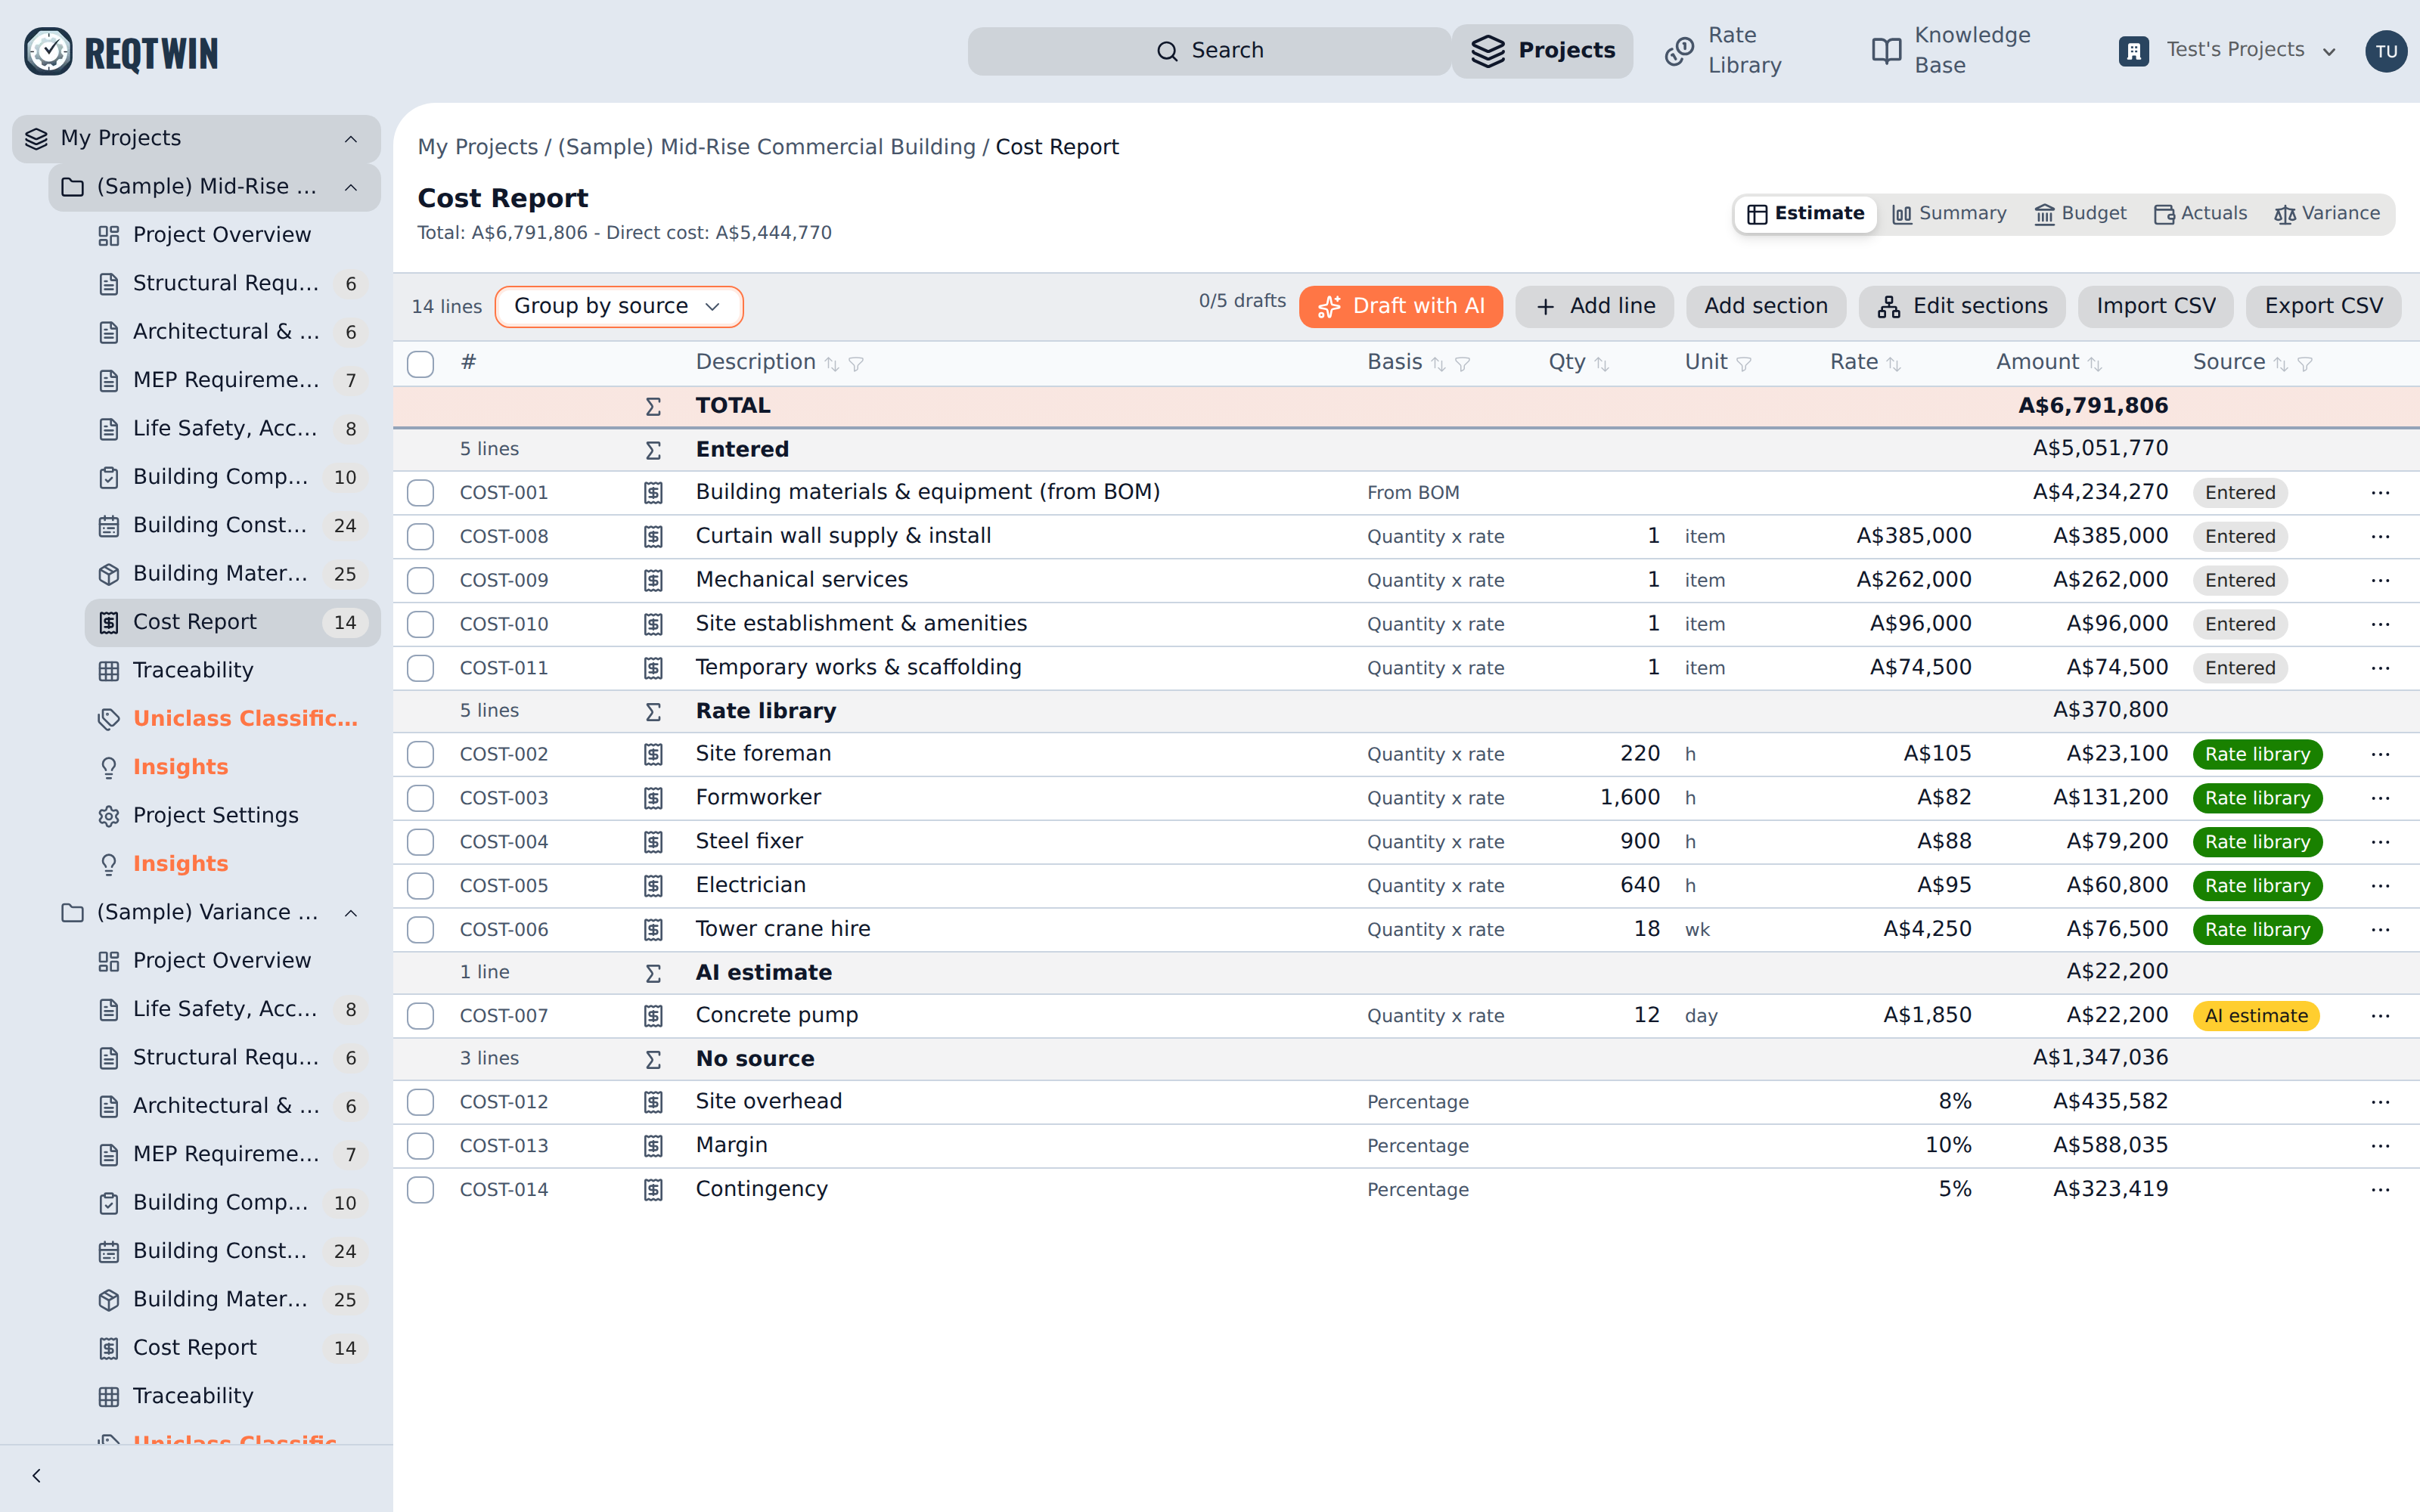Sort the Description column
The height and width of the screenshot is (1512, 2420).
tap(831, 364)
